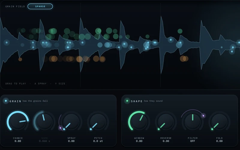Click the FILTER value OFF
Viewport: 240px width, 150px height.
[x=193, y=141]
